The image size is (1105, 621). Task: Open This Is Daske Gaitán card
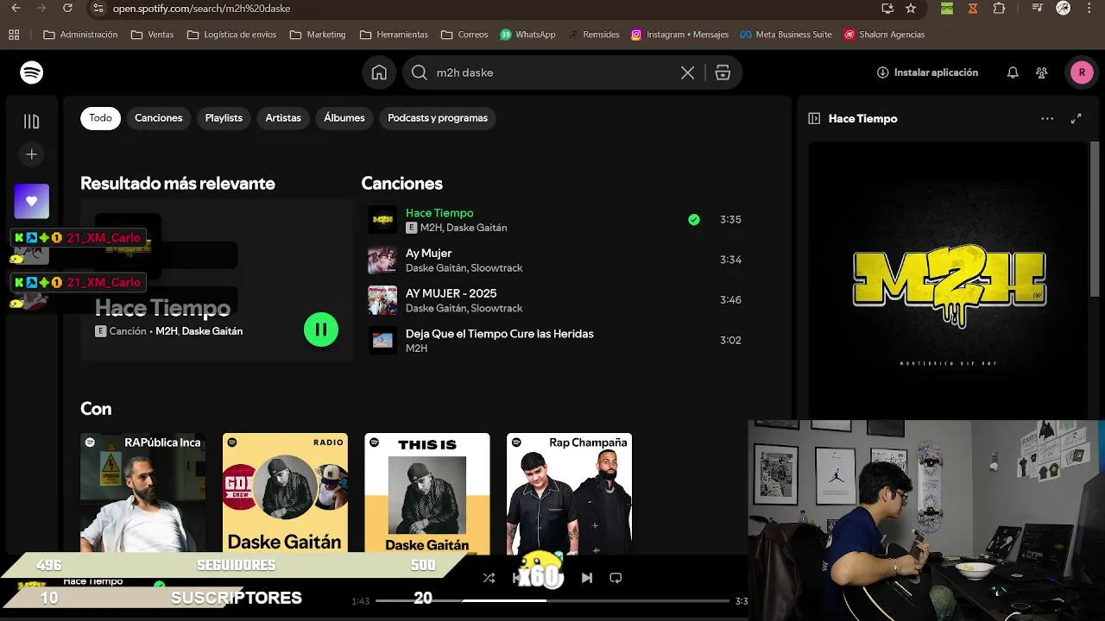[x=427, y=493]
